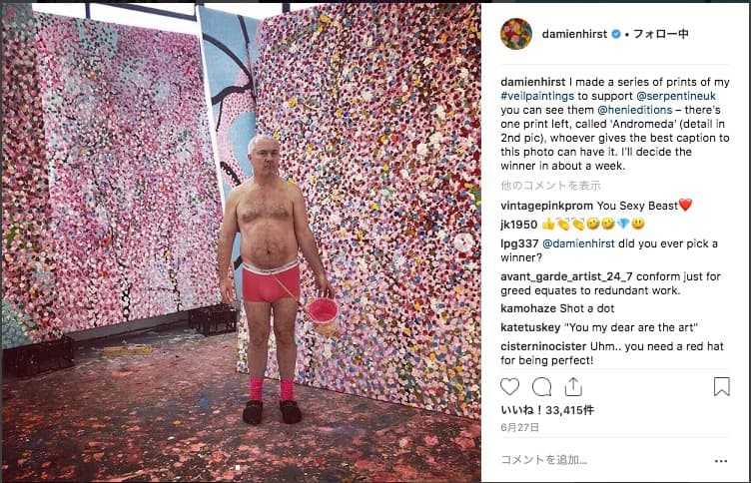Click the verified badge beside damienhirst

pyautogui.click(x=616, y=34)
